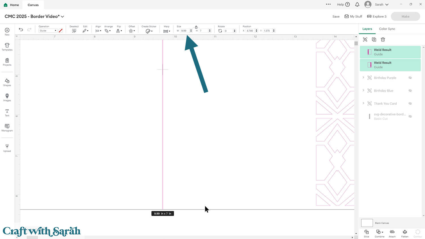The width and height of the screenshot is (425, 239).
Task: Click the Duplicate layer icon
Action: coord(374,39)
